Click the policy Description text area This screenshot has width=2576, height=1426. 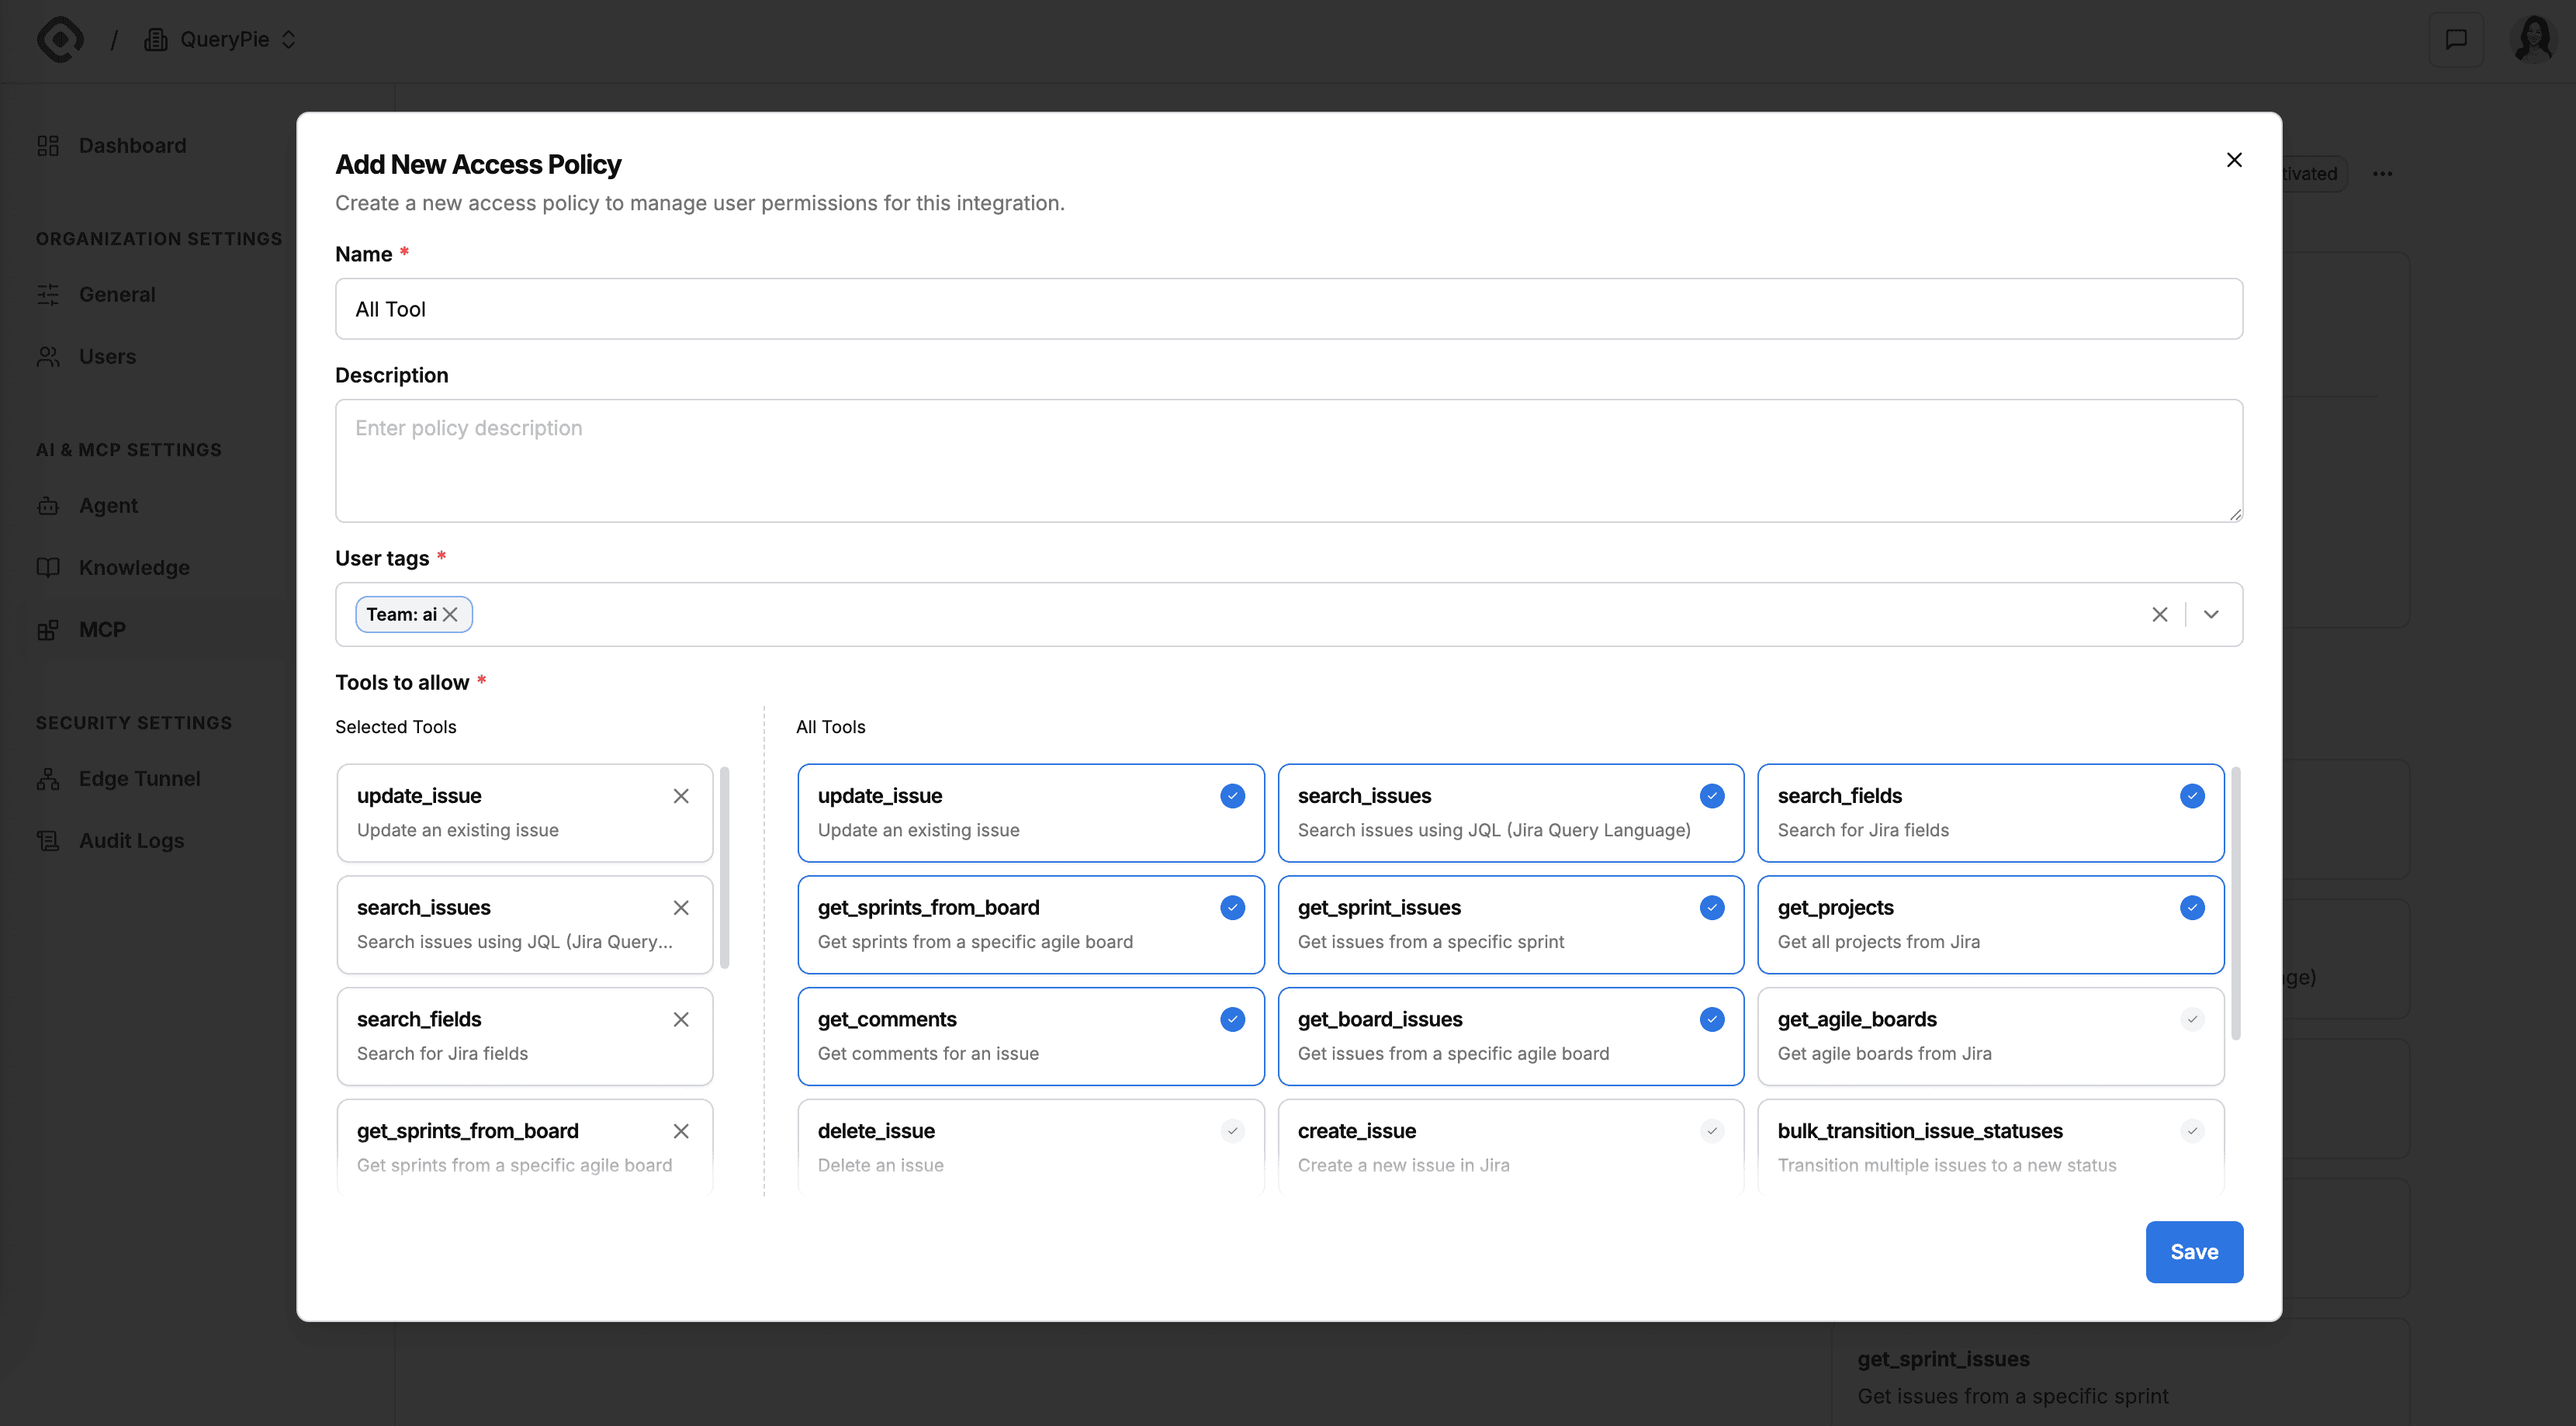pos(1288,460)
